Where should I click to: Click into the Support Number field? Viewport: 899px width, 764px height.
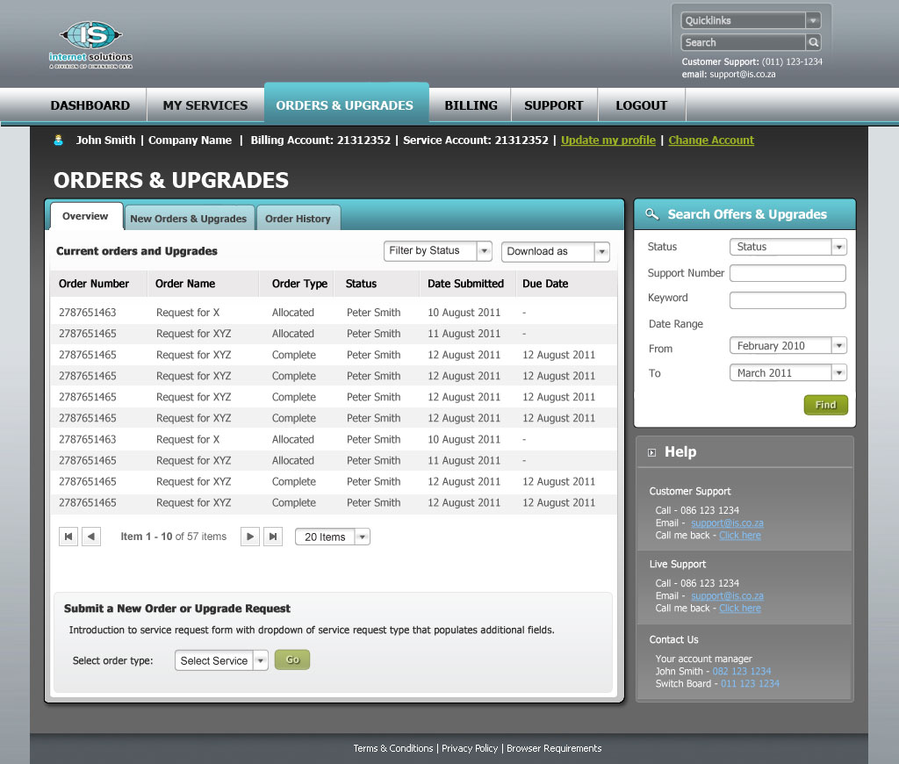click(x=788, y=273)
